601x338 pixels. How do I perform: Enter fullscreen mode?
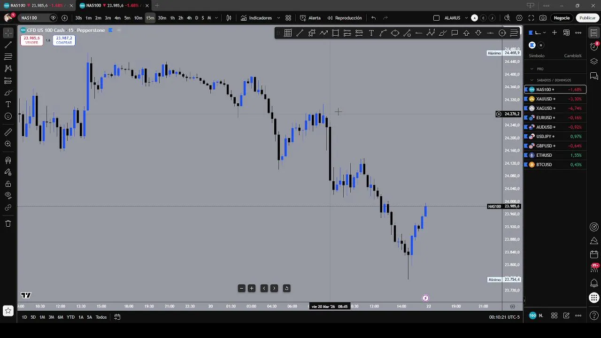point(531,18)
